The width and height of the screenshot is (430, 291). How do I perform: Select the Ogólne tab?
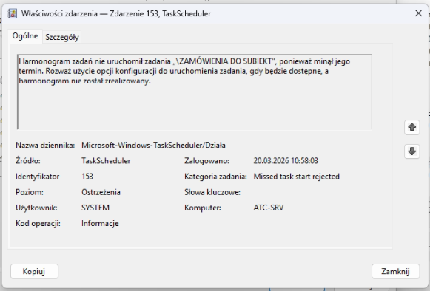(25, 36)
